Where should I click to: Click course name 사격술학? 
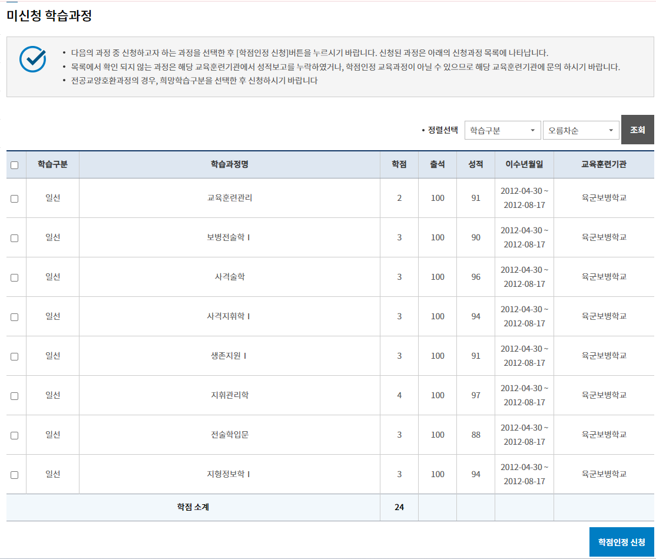coord(230,277)
